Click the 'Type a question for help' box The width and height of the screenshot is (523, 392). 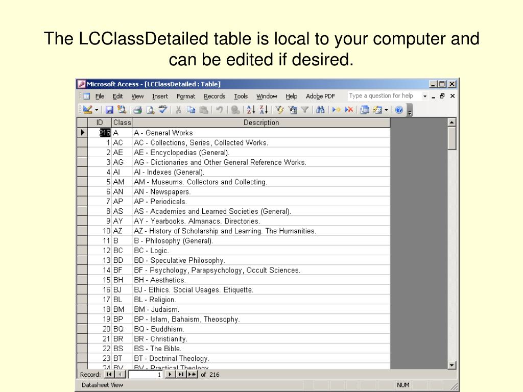(384, 96)
